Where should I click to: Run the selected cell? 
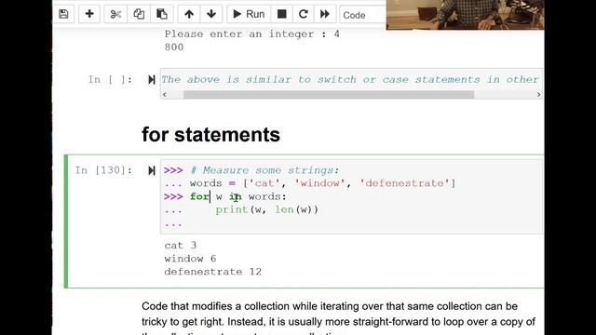(x=249, y=14)
